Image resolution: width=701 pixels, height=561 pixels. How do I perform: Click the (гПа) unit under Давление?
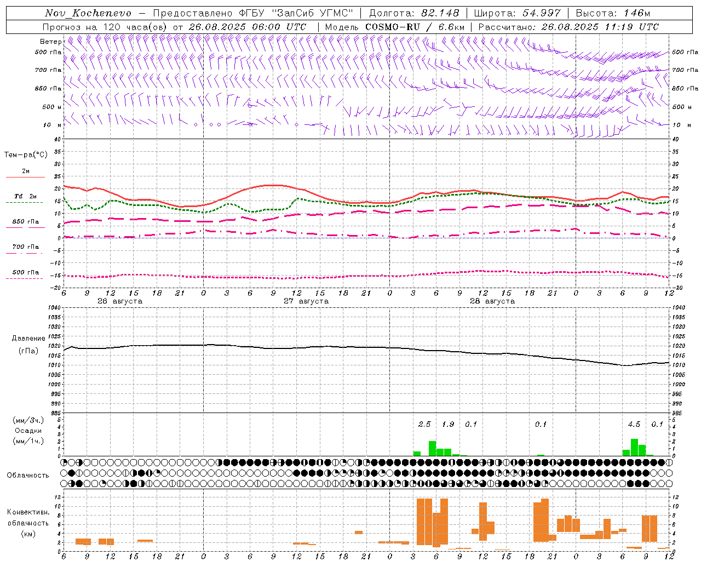click(x=28, y=351)
